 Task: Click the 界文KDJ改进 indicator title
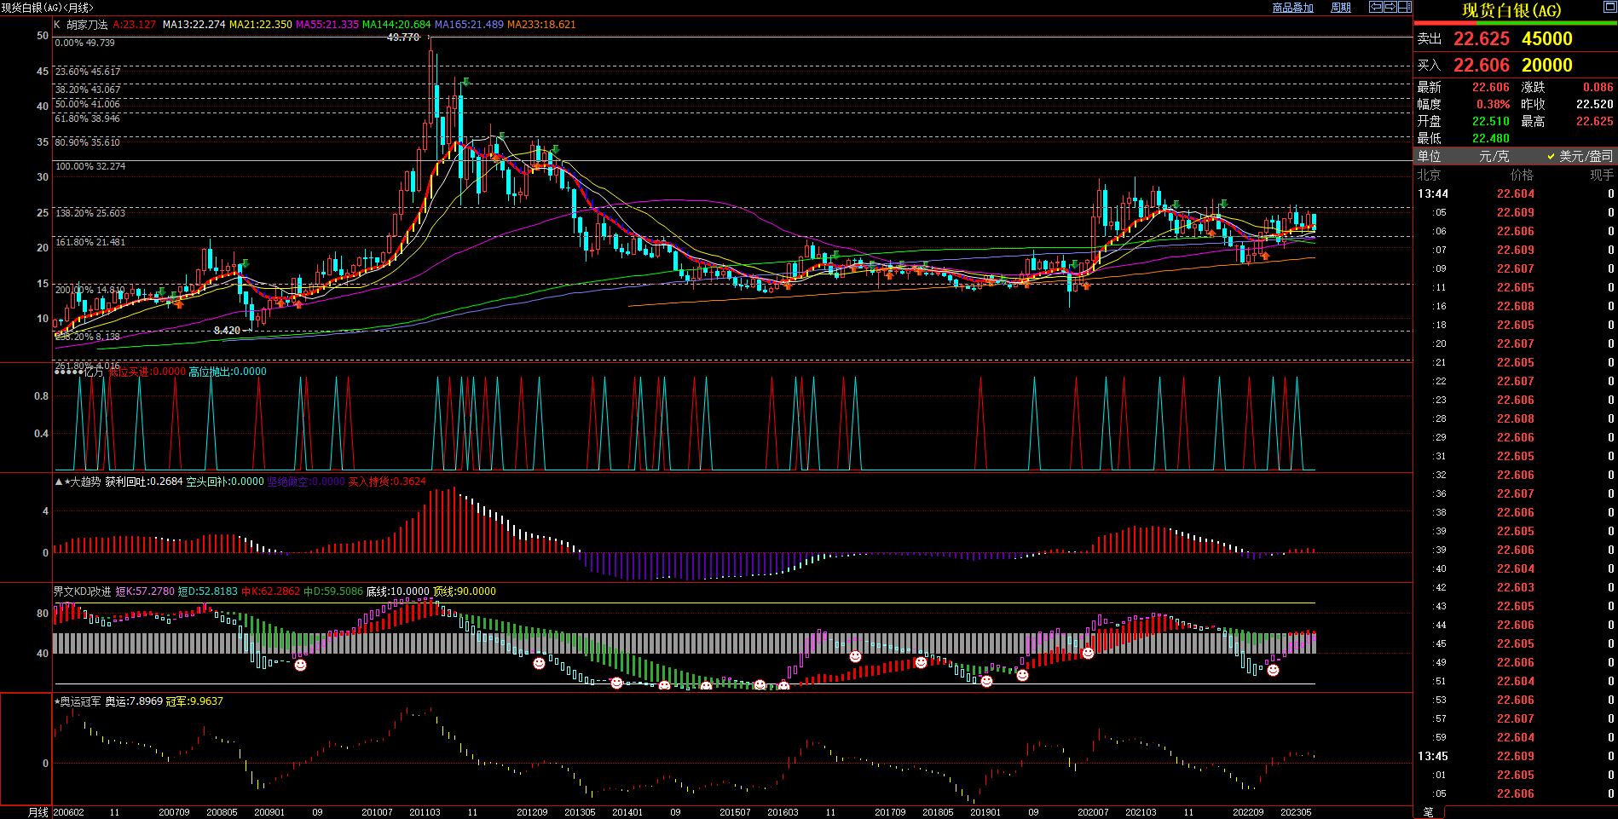82,591
